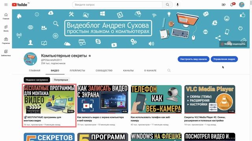Viewport: 252px width, 141px height.
Task: Click the Видеоблог Андрея Сухова banner
Action: pyautogui.click(x=131, y=29)
